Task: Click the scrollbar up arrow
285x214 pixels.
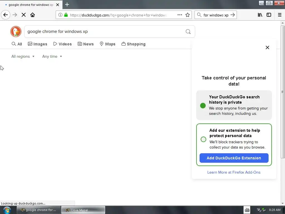Action: point(282,23)
